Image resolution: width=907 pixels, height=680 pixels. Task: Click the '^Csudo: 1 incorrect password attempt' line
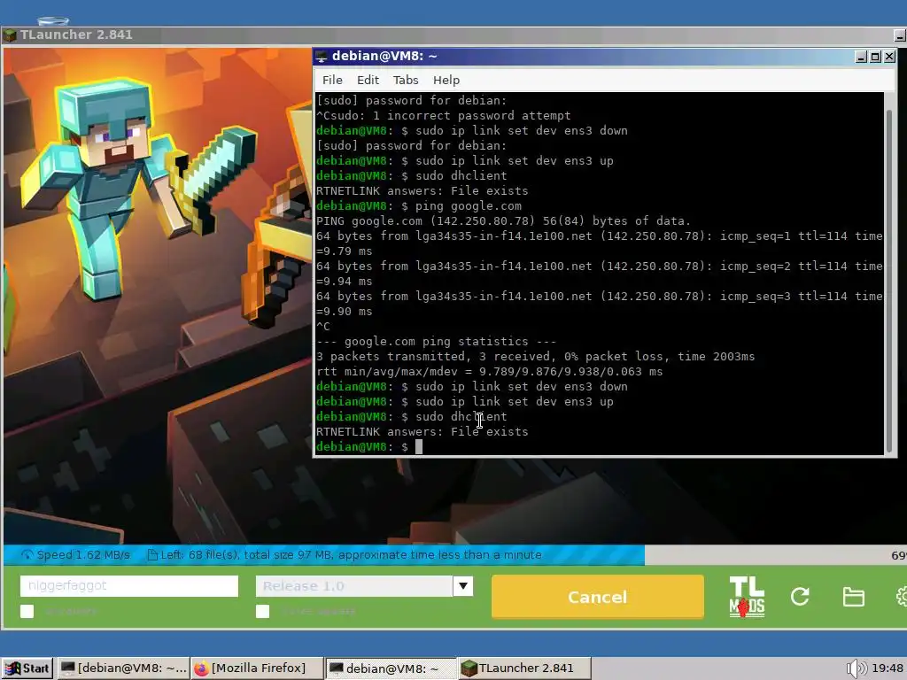click(x=443, y=116)
